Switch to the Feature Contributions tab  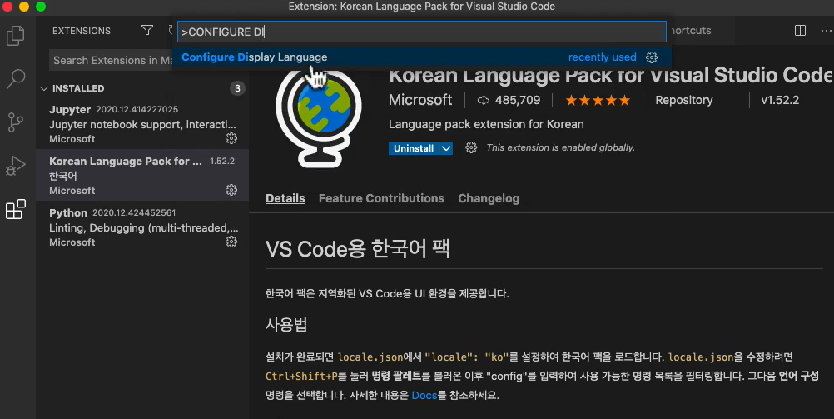[x=381, y=198]
